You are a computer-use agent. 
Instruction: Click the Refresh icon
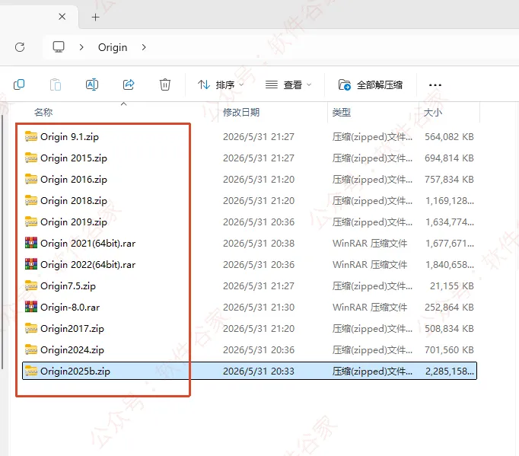pyautogui.click(x=20, y=47)
